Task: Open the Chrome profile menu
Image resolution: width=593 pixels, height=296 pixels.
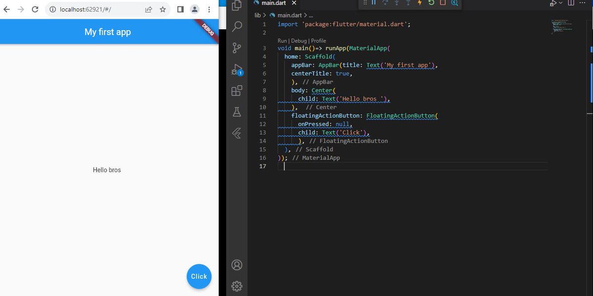Action: [x=195, y=9]
